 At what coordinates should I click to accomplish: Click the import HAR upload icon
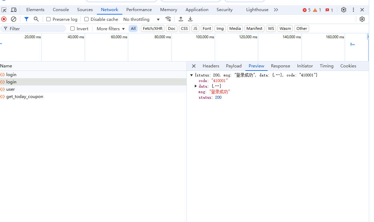coord(181,19)
